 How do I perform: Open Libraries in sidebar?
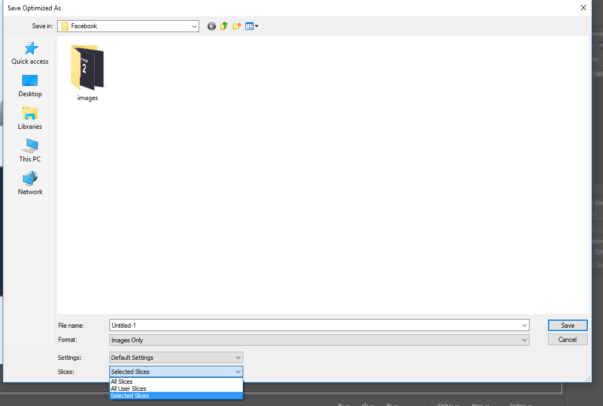pos(30,118)
